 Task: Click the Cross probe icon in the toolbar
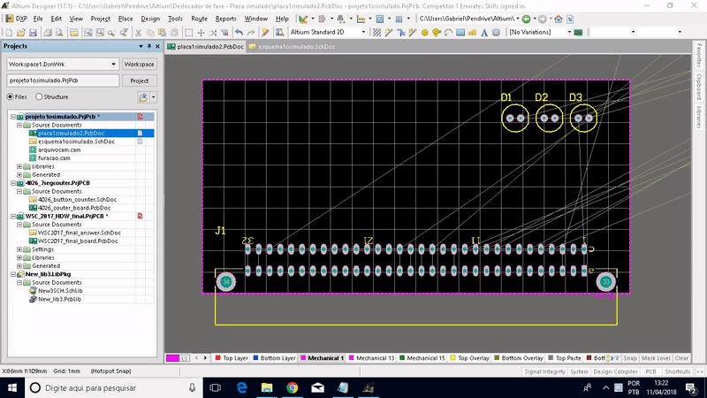pos(265,33)
